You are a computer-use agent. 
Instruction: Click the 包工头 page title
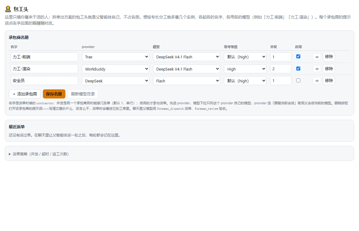(21, 9)
